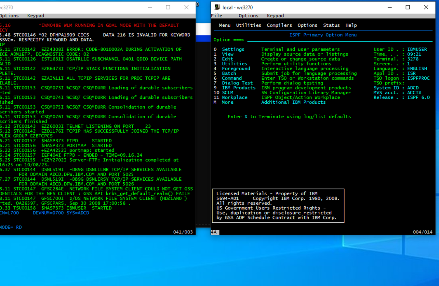Open File menu in local wc3270 window
439x286 pixels.
coord(217,16)
